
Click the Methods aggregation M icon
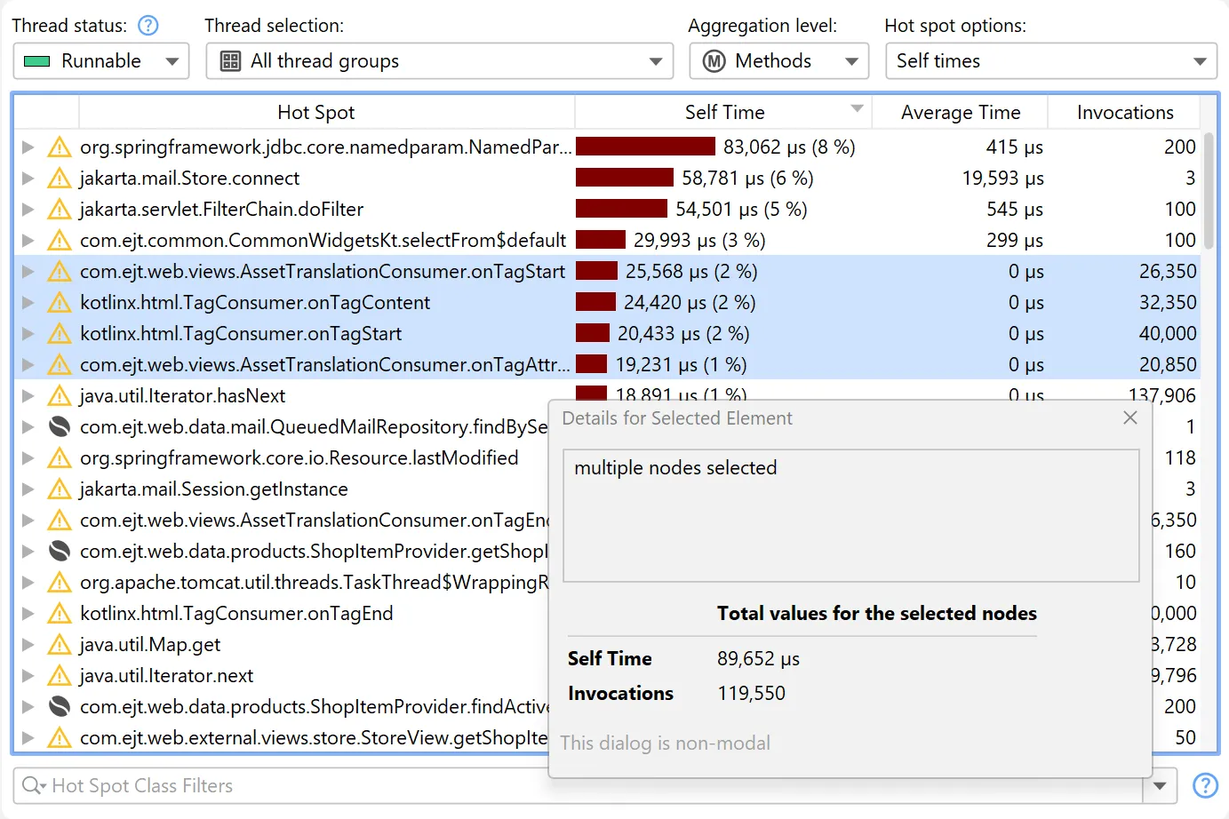pos(714,60)
